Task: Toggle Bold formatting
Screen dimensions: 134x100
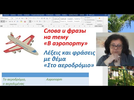Action: point(1,21)
